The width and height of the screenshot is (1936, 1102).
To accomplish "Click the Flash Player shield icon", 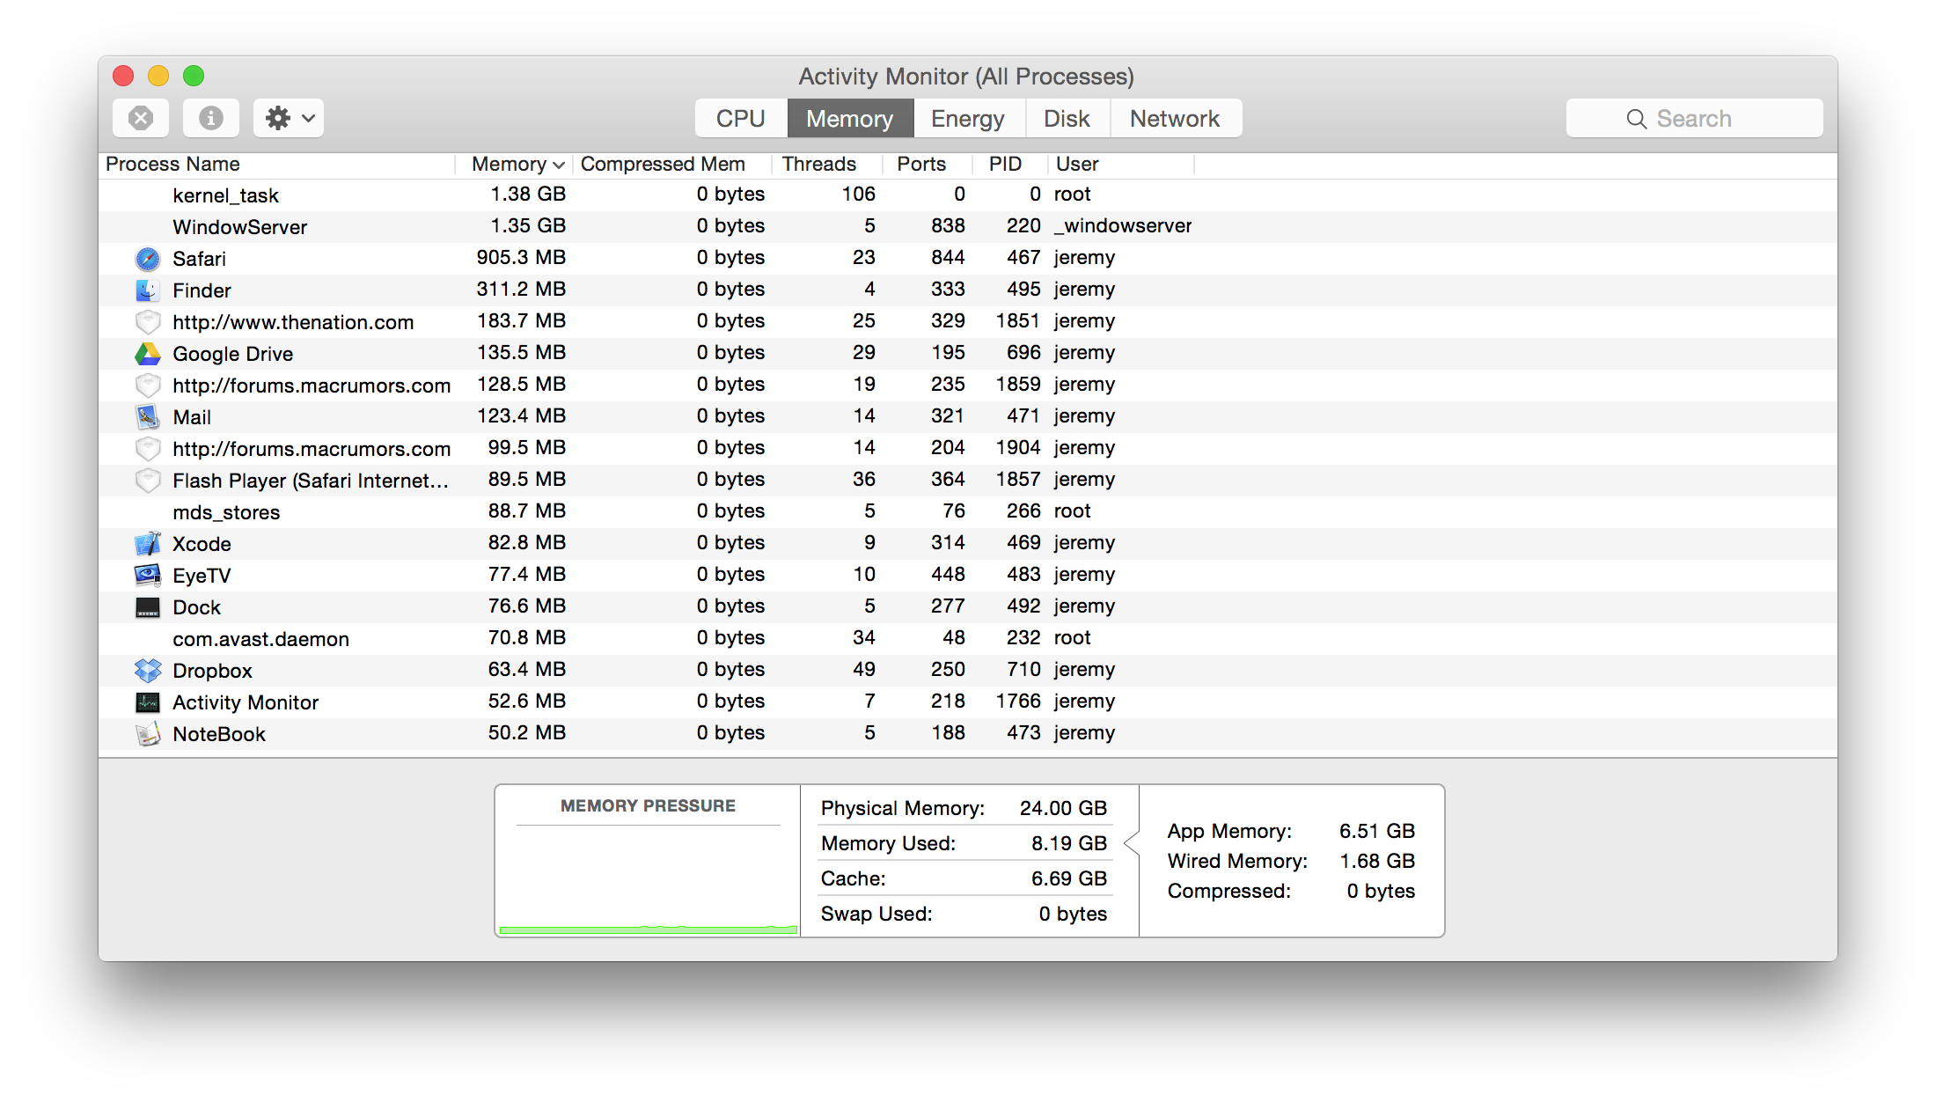I will [148, 481].
